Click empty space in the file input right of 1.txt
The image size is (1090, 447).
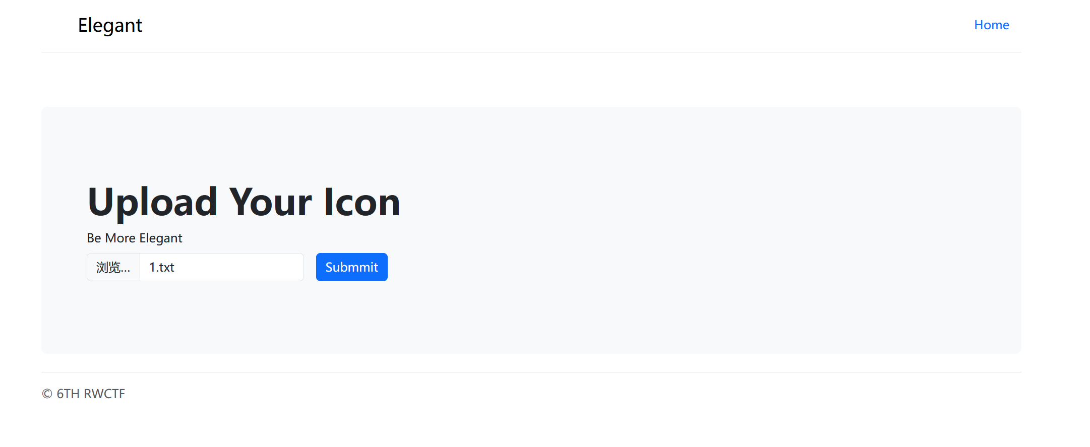pos(239,267)
